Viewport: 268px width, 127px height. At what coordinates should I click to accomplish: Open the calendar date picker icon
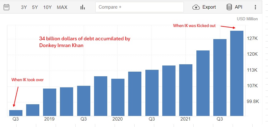pos(6,7)
